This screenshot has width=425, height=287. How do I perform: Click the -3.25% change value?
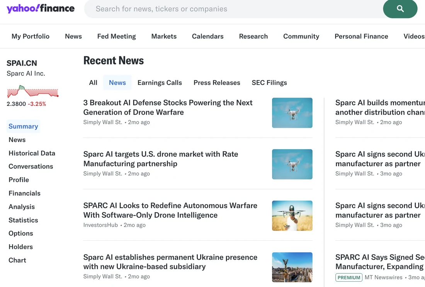click(x=37, y=104)
